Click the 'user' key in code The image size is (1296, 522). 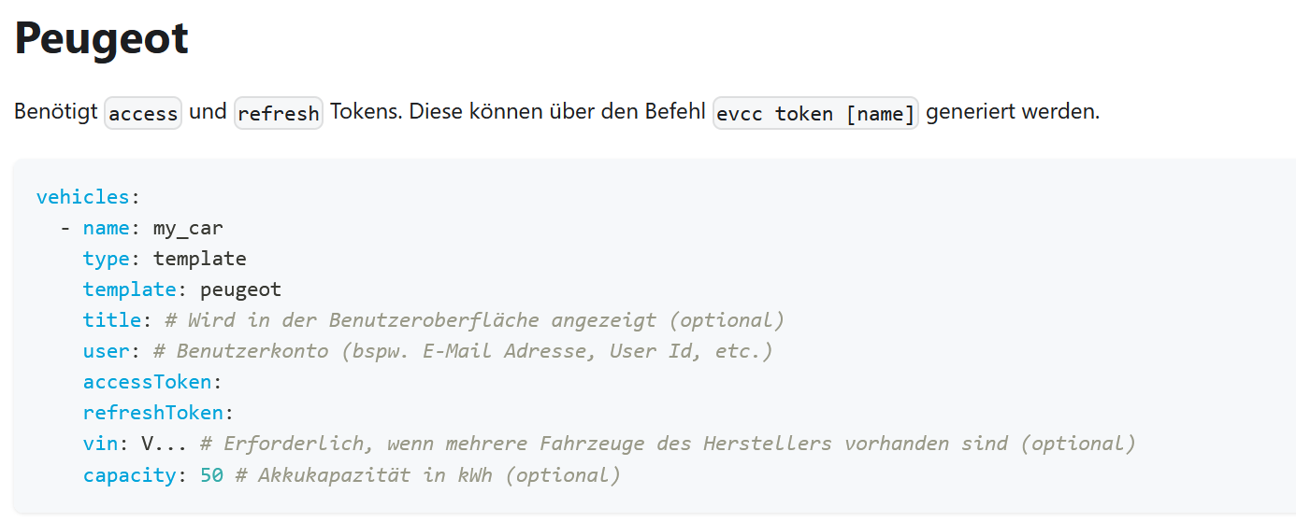pos(106,351)
